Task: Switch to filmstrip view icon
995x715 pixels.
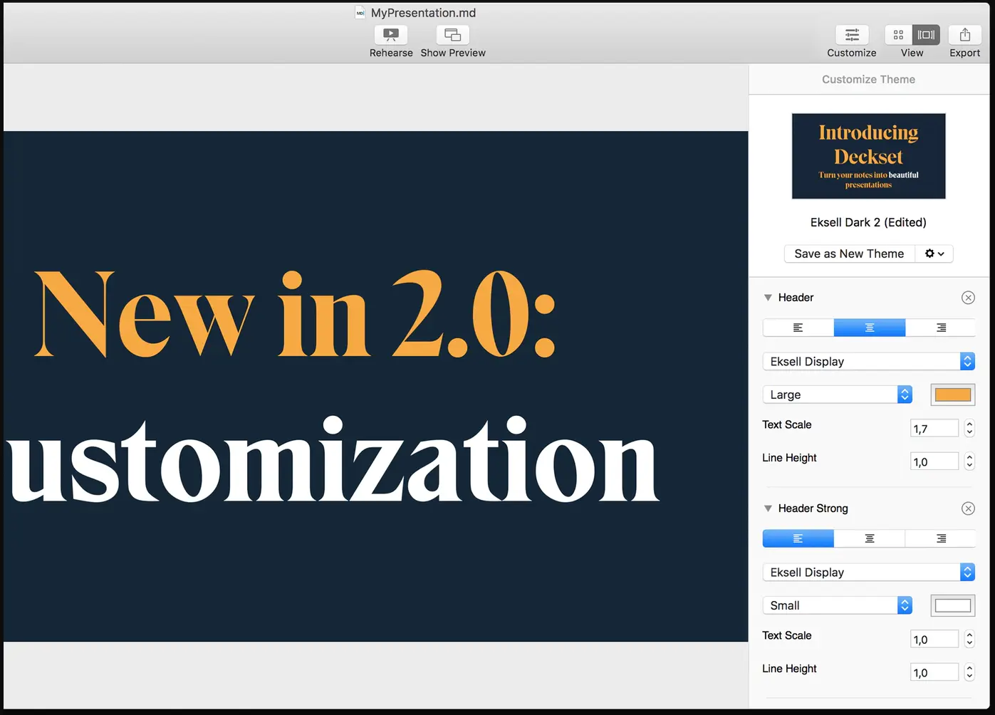Action: 926,35
